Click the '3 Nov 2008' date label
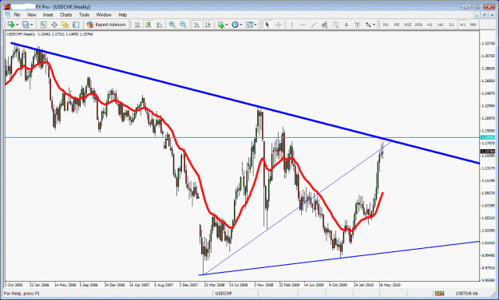This screenshot has height=300, width=499. click(263, 285)
